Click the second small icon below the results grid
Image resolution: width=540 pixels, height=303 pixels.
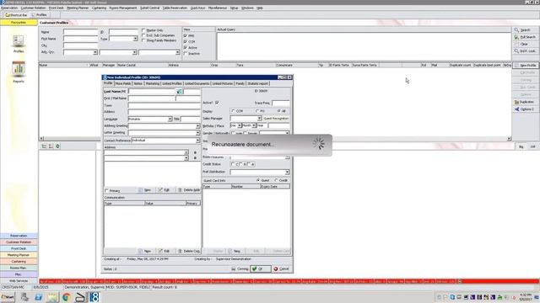(51, 146)
